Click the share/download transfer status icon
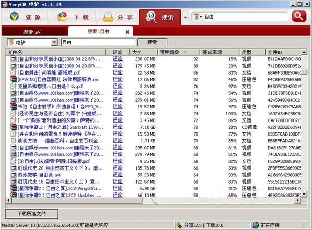This screenshot has width=312, height=230. point(179,225)
